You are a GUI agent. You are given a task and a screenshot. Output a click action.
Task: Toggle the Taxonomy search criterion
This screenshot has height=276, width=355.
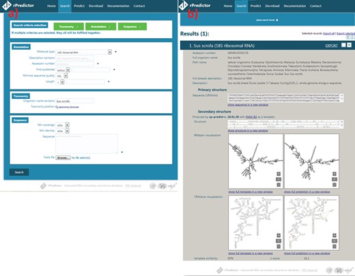click(x=69, y=27)
